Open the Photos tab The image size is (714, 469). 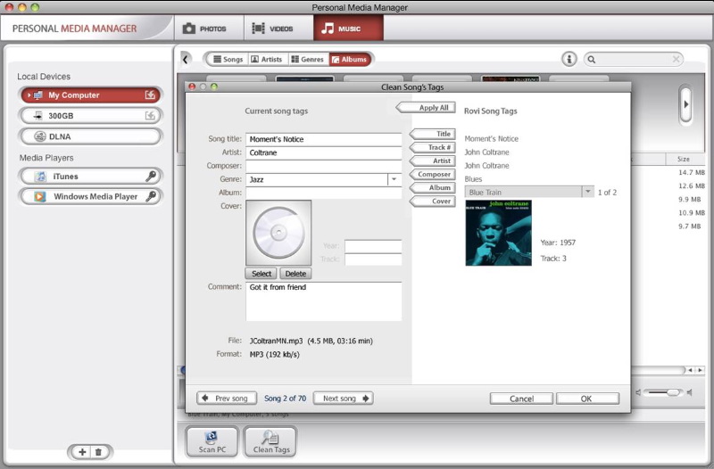(x=205, y=29)
